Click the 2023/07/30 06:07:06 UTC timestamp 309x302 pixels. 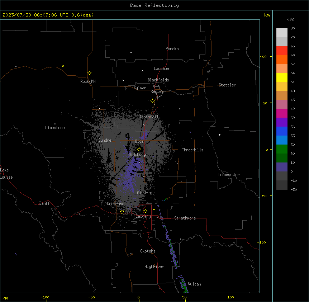pos(35,15)
